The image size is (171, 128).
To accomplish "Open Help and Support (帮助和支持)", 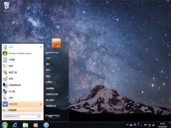I will (51, 106).
